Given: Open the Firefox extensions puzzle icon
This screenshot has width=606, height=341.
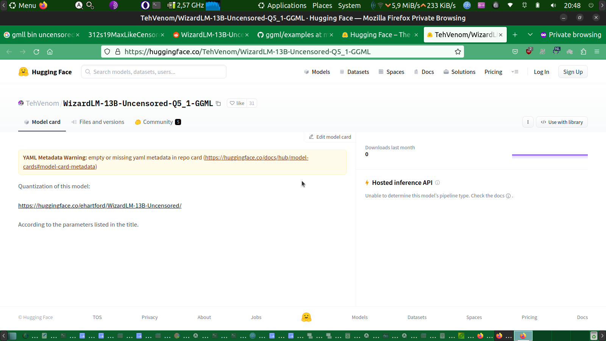Looking at the screenshot, I should tap(583, 52).
